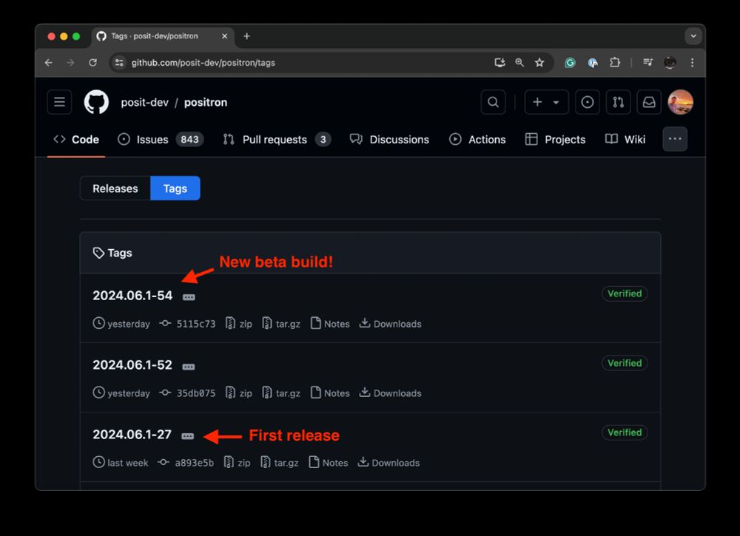Switch to the Releases view

(x=115, y=189)
